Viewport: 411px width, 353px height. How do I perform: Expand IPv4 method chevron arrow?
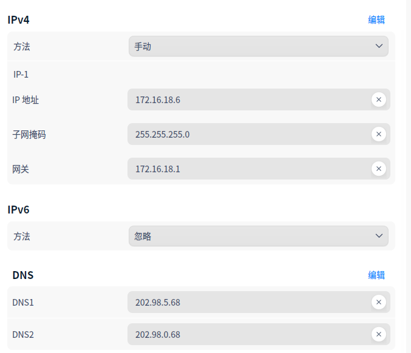pos(379,46)
